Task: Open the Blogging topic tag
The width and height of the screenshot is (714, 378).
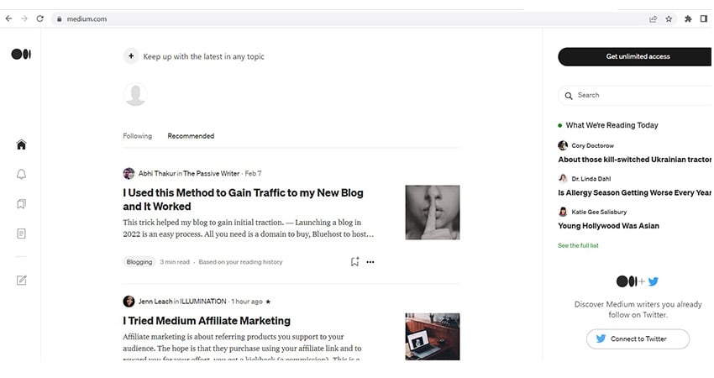Action: (x=139, y=262)
